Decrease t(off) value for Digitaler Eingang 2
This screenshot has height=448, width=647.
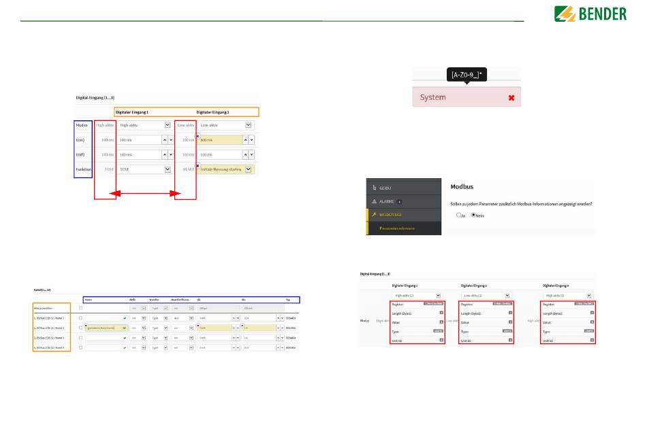tap(251, 154)
